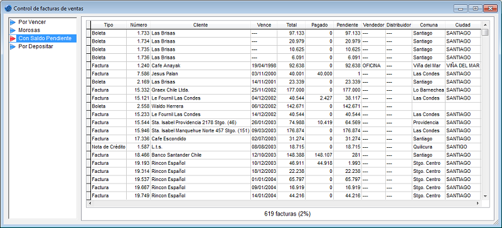Select the Morosas filter
The width and height of the screenshot is (502, 228).
click(x=29, y=30)
